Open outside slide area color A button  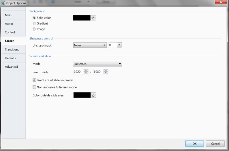93,95
